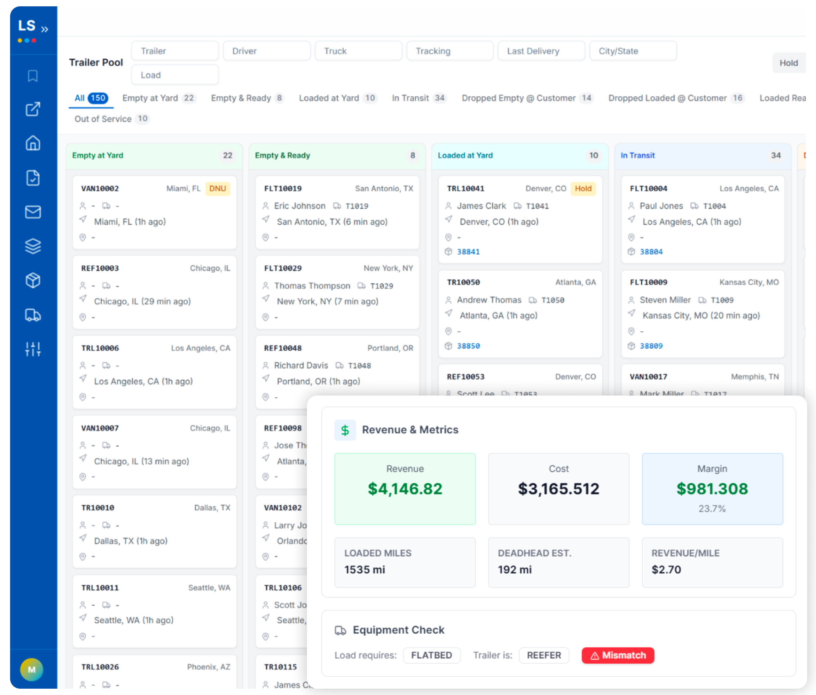
Task: Open trailer card VAN10007
Action: point(154,452)
